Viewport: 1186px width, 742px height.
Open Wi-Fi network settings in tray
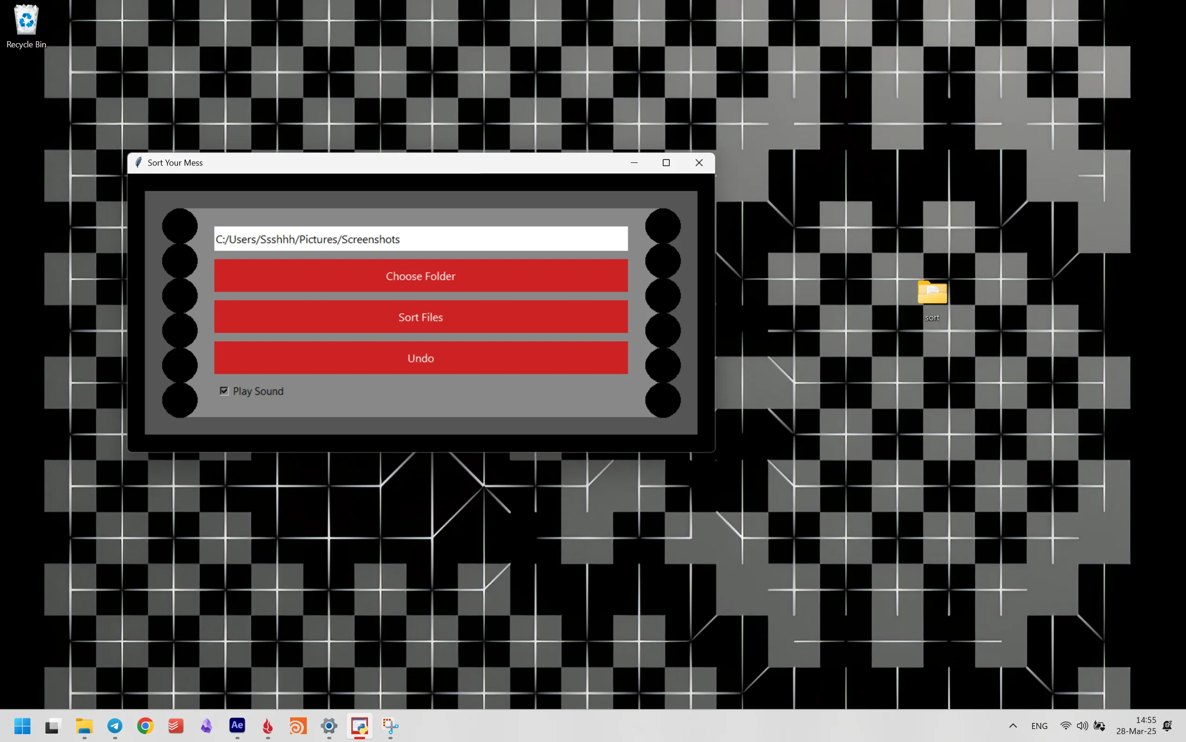tap(1065, 726)
